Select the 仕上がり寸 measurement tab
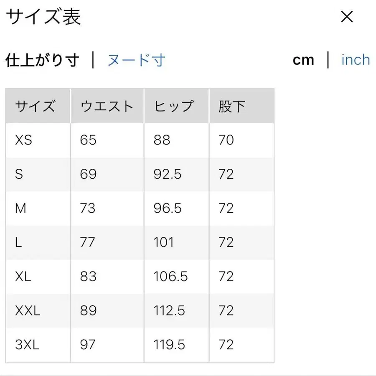Screen dimensions: 376x376 coord(43,60)
